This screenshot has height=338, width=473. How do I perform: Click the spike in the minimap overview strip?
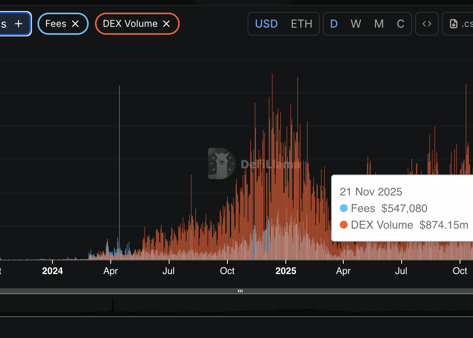click(x=113, y=305)
